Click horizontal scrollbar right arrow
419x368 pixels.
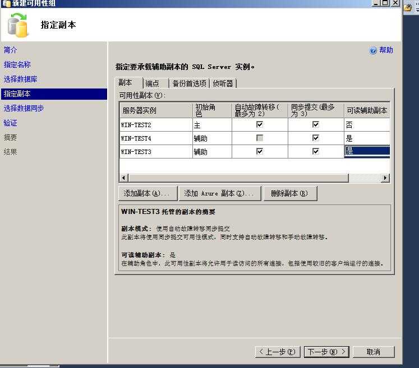click(x=385, y=178)
